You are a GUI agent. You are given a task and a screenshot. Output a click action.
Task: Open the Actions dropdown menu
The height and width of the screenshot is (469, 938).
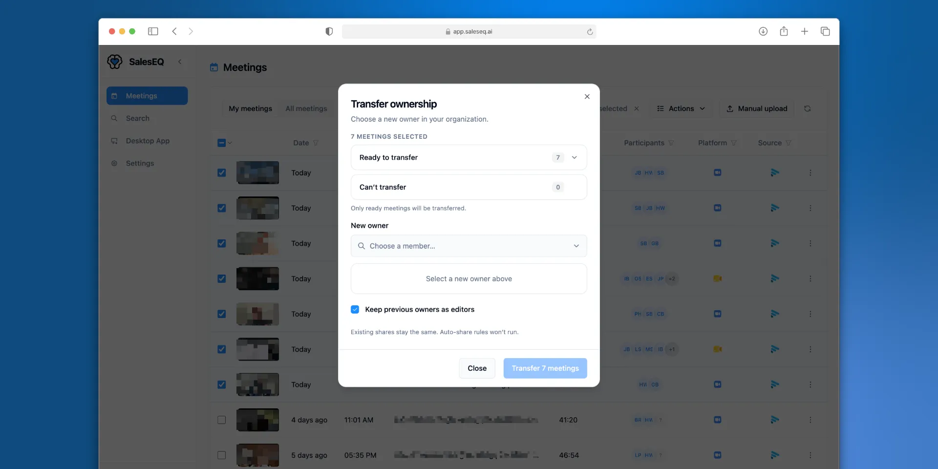681,108
